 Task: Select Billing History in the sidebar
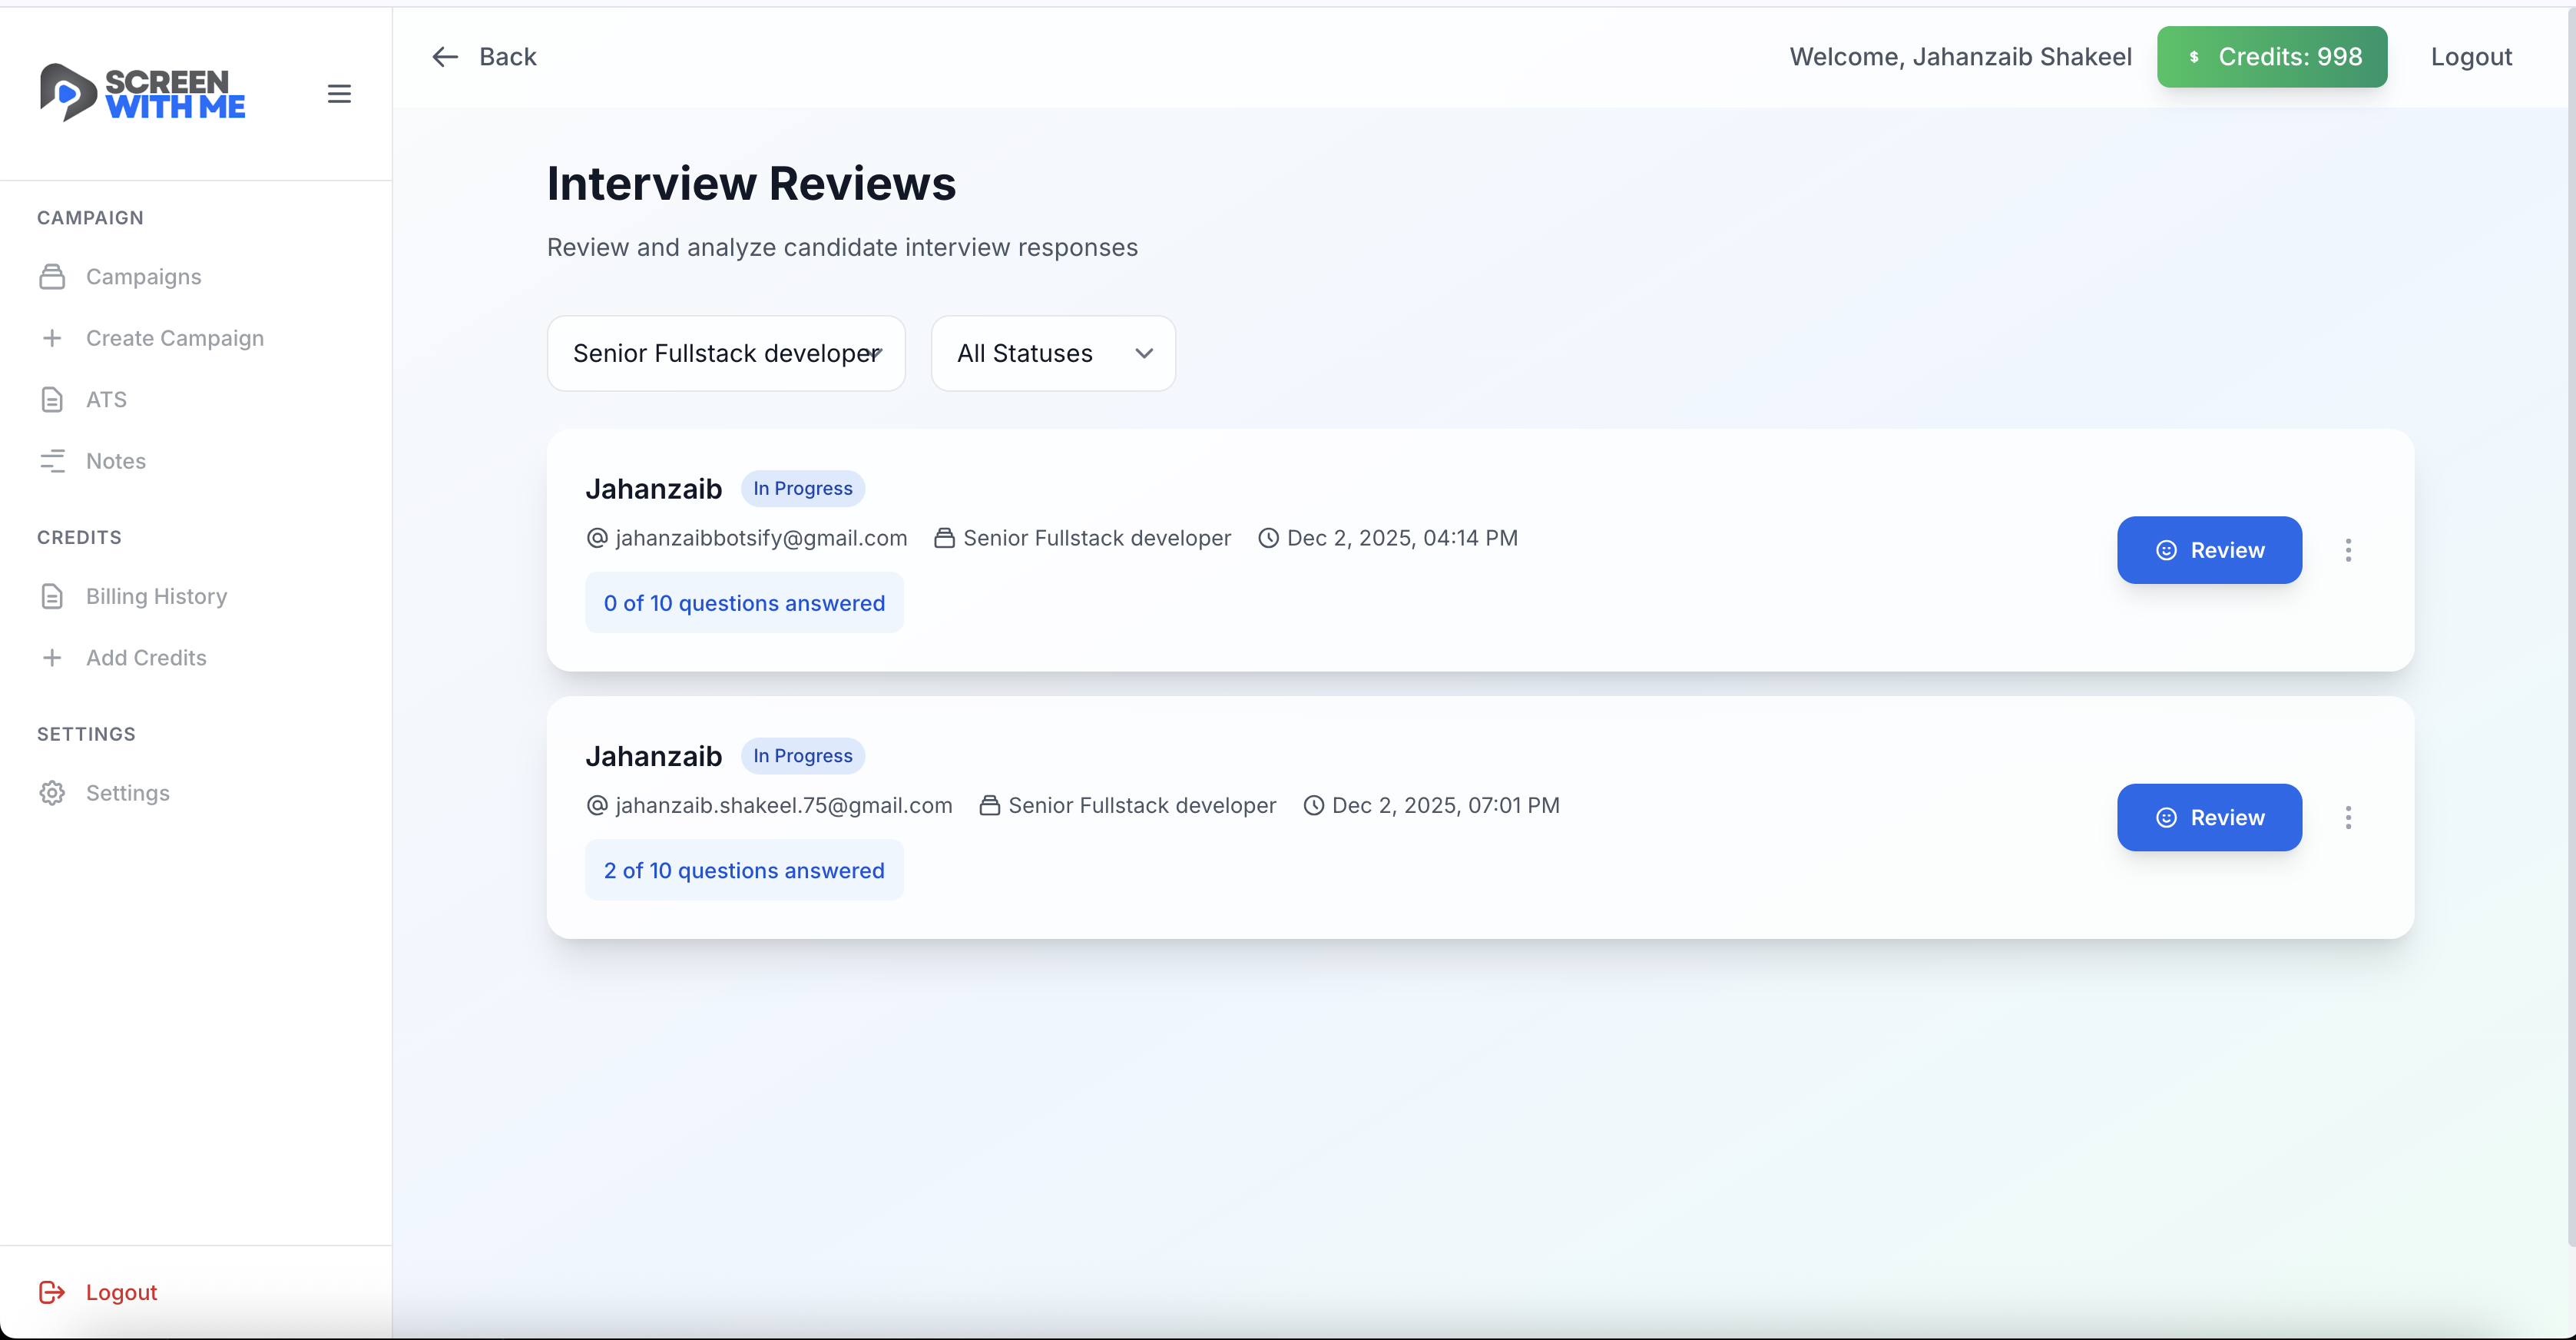[155, 596]
